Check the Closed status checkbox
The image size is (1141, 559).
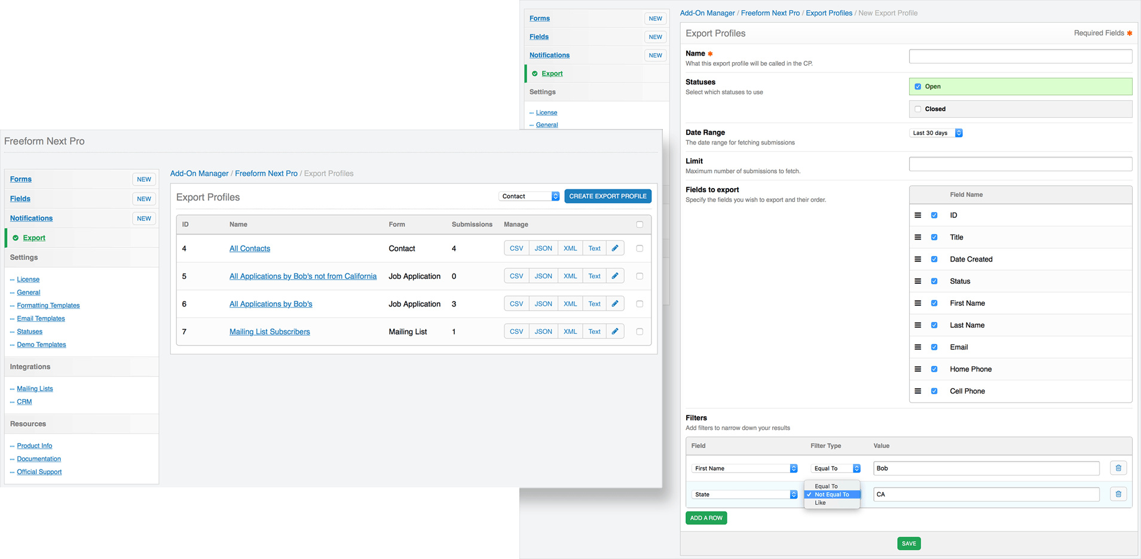tap(918, 109)
